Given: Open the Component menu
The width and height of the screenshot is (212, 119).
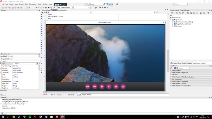Looking at the screenshot, I should click(33, 4).
